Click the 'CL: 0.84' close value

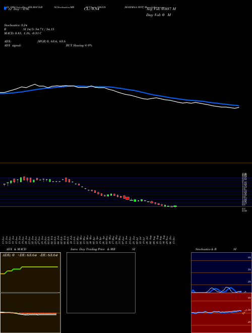coord(92,9)
